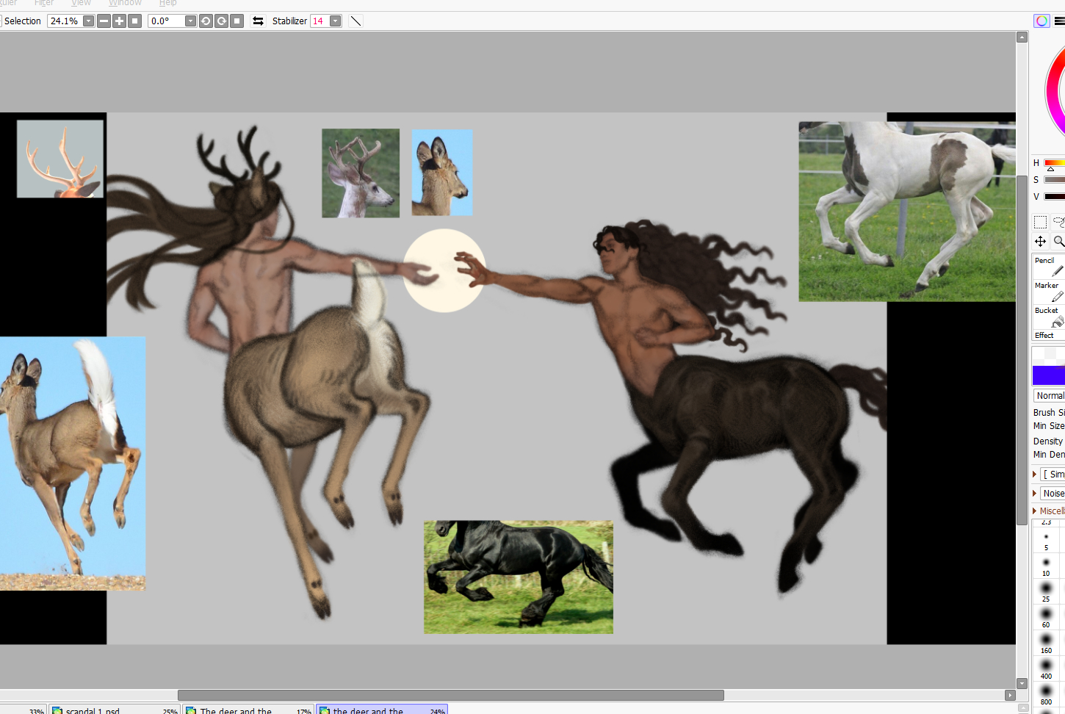Toggle straight line drawing mode
Viewport: 1065px width, 714px height.
click(355, 21)
